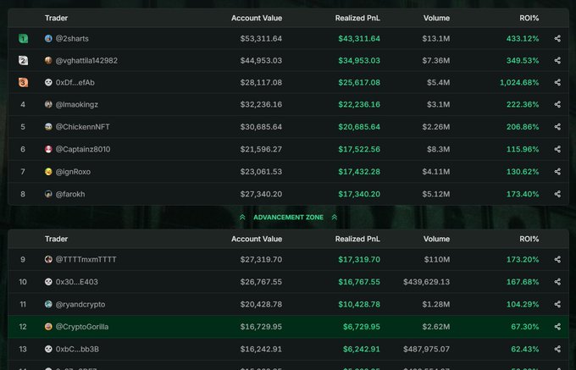Click the Advancement Zone divider label
The image size is (576, 370).
point(288,218)
